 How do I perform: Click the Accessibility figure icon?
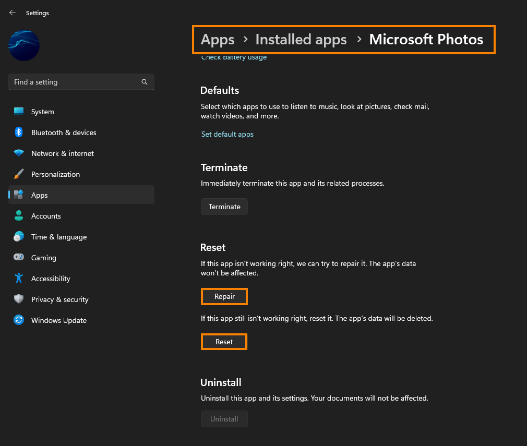19,278
